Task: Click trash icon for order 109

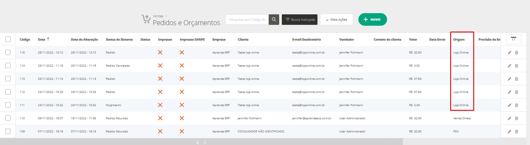Action: click(x=517, y=132)
